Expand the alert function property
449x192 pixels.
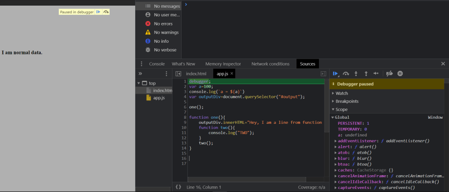point(336,147)
